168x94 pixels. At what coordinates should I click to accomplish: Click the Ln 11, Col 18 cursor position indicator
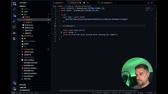pos(97,93)
